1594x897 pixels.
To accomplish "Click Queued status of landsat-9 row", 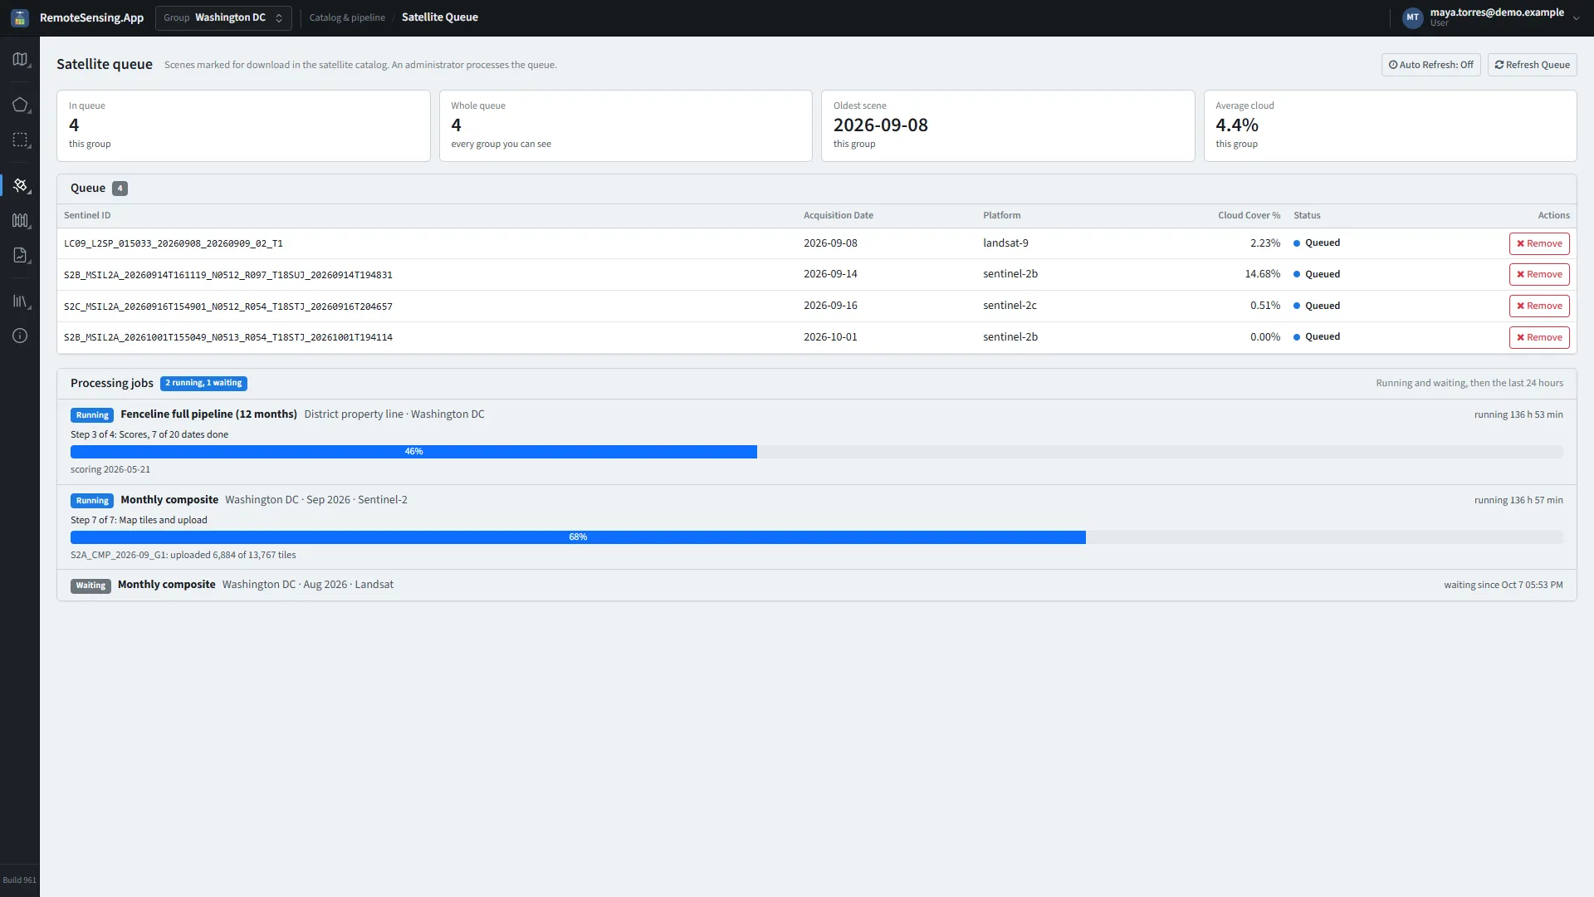I will point(1317,243).
